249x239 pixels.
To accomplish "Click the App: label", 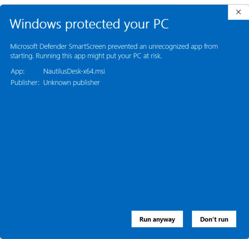I will pyautogui.click(x=18, y=71).
